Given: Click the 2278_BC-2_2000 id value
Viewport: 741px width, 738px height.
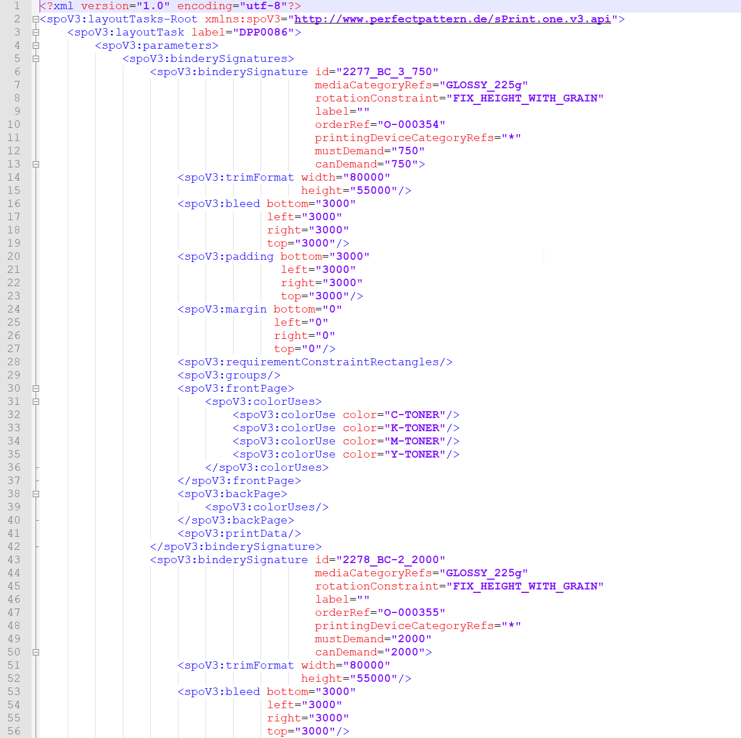Looking at the screenshot, I should (x=390, y=560).
